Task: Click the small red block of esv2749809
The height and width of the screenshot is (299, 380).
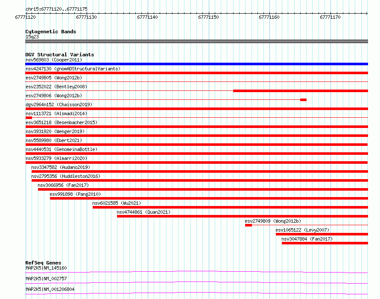Action: click(x=248, y=225)
